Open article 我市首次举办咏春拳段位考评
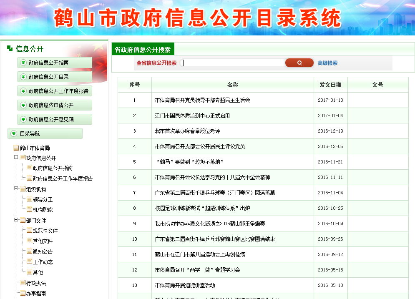Image resolution: width=415 pixels, height=299 pixels. point(187,131)
